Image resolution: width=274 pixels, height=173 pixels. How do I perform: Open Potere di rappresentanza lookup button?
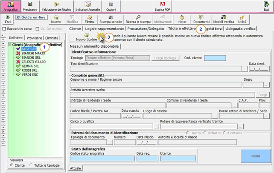[x=241, y=127]
